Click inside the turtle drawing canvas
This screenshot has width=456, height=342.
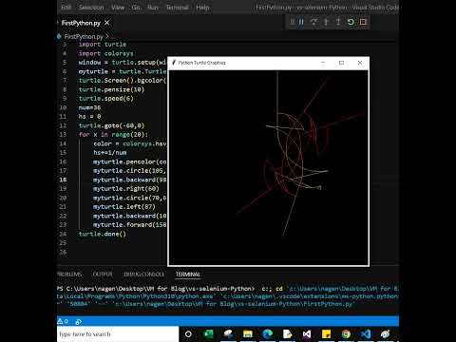[268, 167]
